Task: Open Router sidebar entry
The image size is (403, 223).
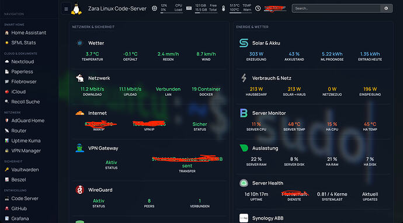Action: tap(15, 131)
